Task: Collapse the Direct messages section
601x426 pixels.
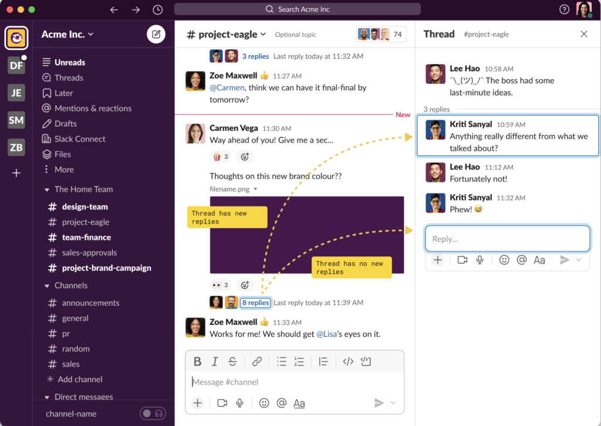Action: [x=47, y=397]
